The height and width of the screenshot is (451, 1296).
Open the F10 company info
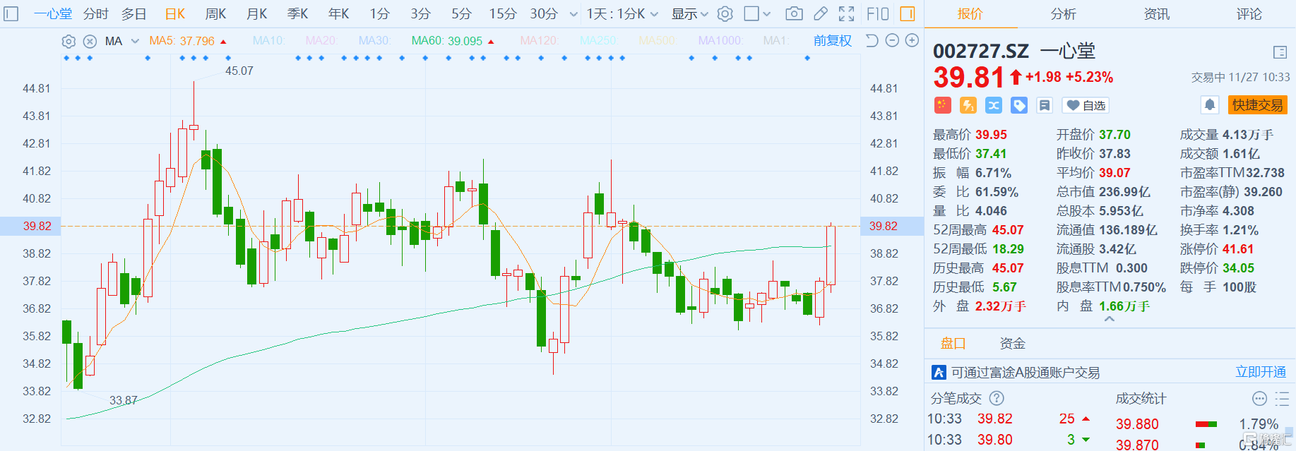pos(877,13)
